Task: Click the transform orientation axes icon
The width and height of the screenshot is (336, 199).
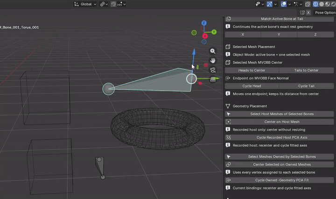Action: pyautogui.click(x=76, y=4)
